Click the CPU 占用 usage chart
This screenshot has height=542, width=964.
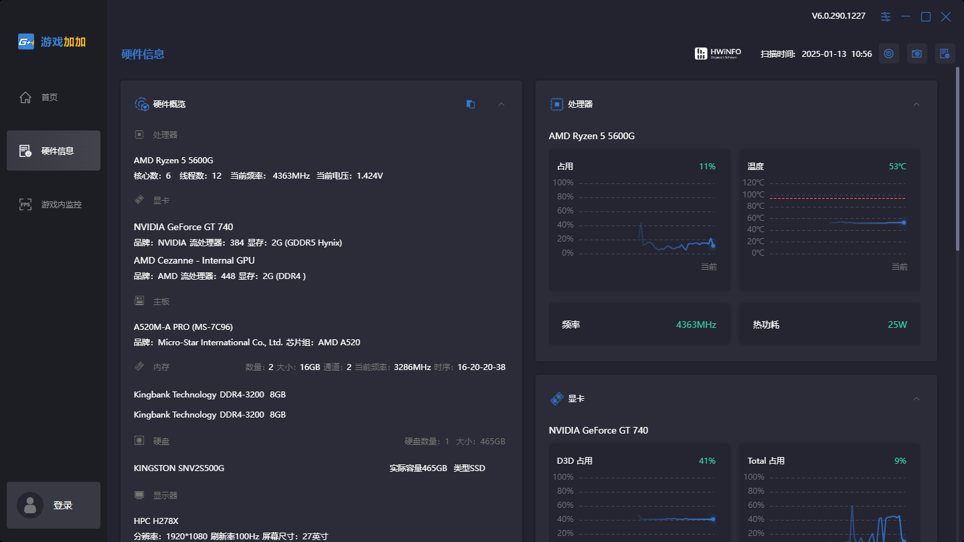(639, 221)
